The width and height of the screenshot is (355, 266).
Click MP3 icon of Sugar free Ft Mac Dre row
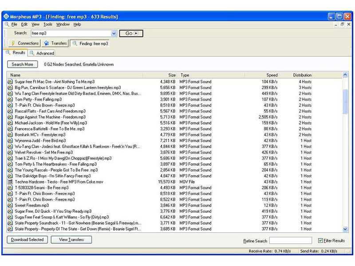[x=10, y=82]
